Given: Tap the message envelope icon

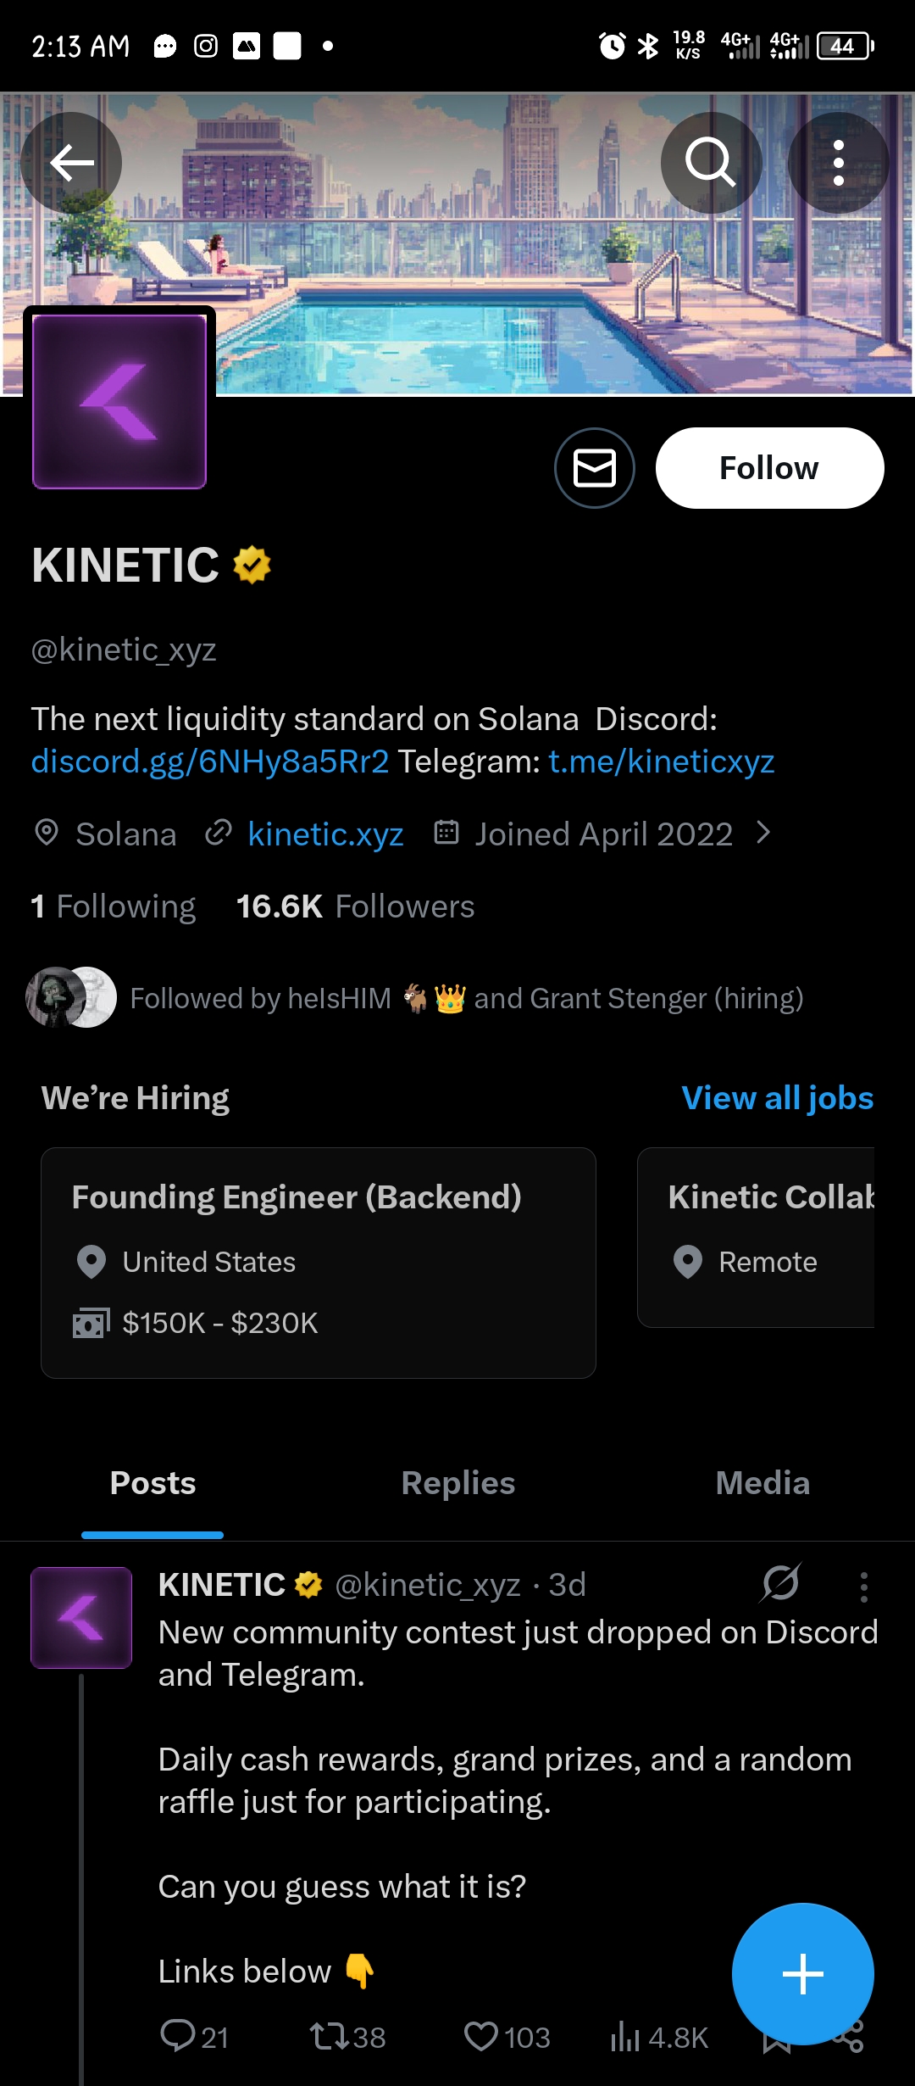Looking at the screenshot, I should tap(595, 468).
